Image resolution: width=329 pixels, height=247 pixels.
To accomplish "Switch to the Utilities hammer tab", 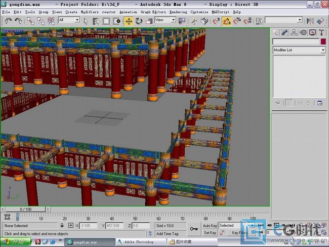I will point(321,32).
